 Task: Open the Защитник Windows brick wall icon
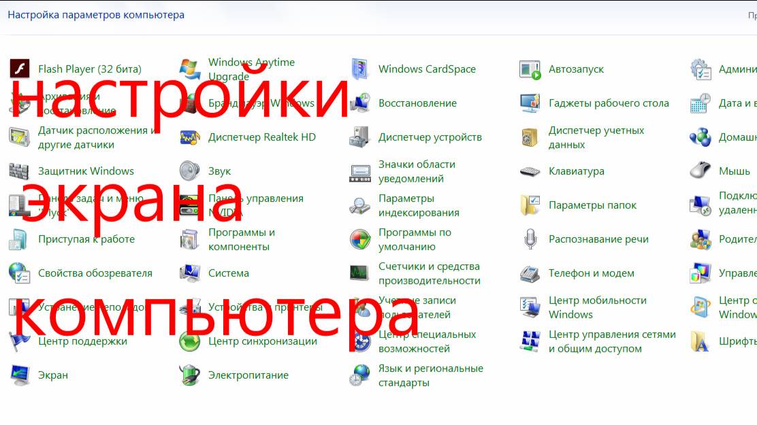[x=20, y=171]
